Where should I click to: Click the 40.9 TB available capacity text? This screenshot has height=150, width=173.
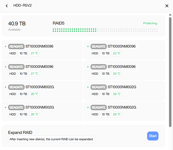pos(17,24)
